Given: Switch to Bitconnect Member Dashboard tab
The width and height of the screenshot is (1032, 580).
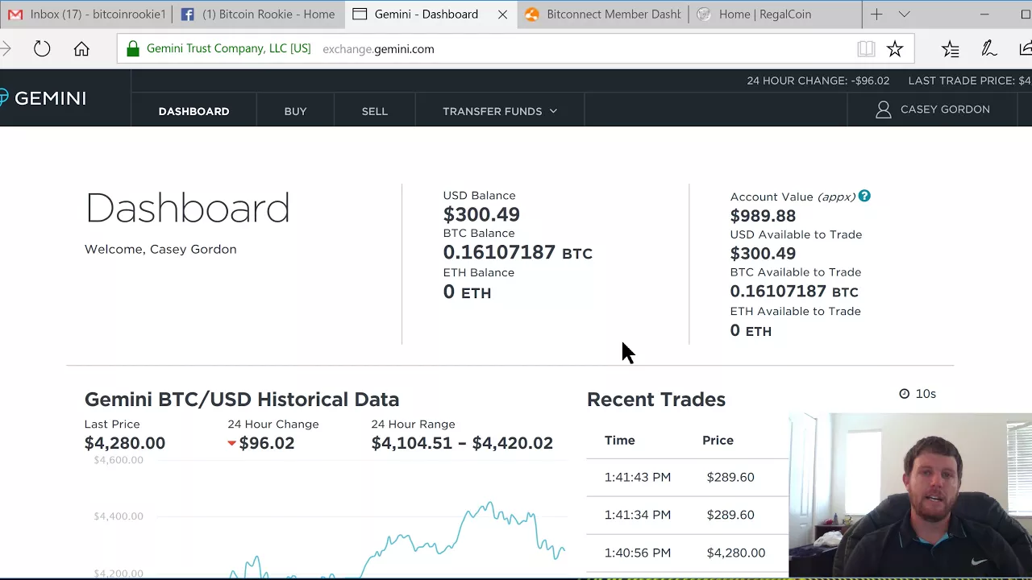Looking at the screenshot, I should (x=602, y=14).
